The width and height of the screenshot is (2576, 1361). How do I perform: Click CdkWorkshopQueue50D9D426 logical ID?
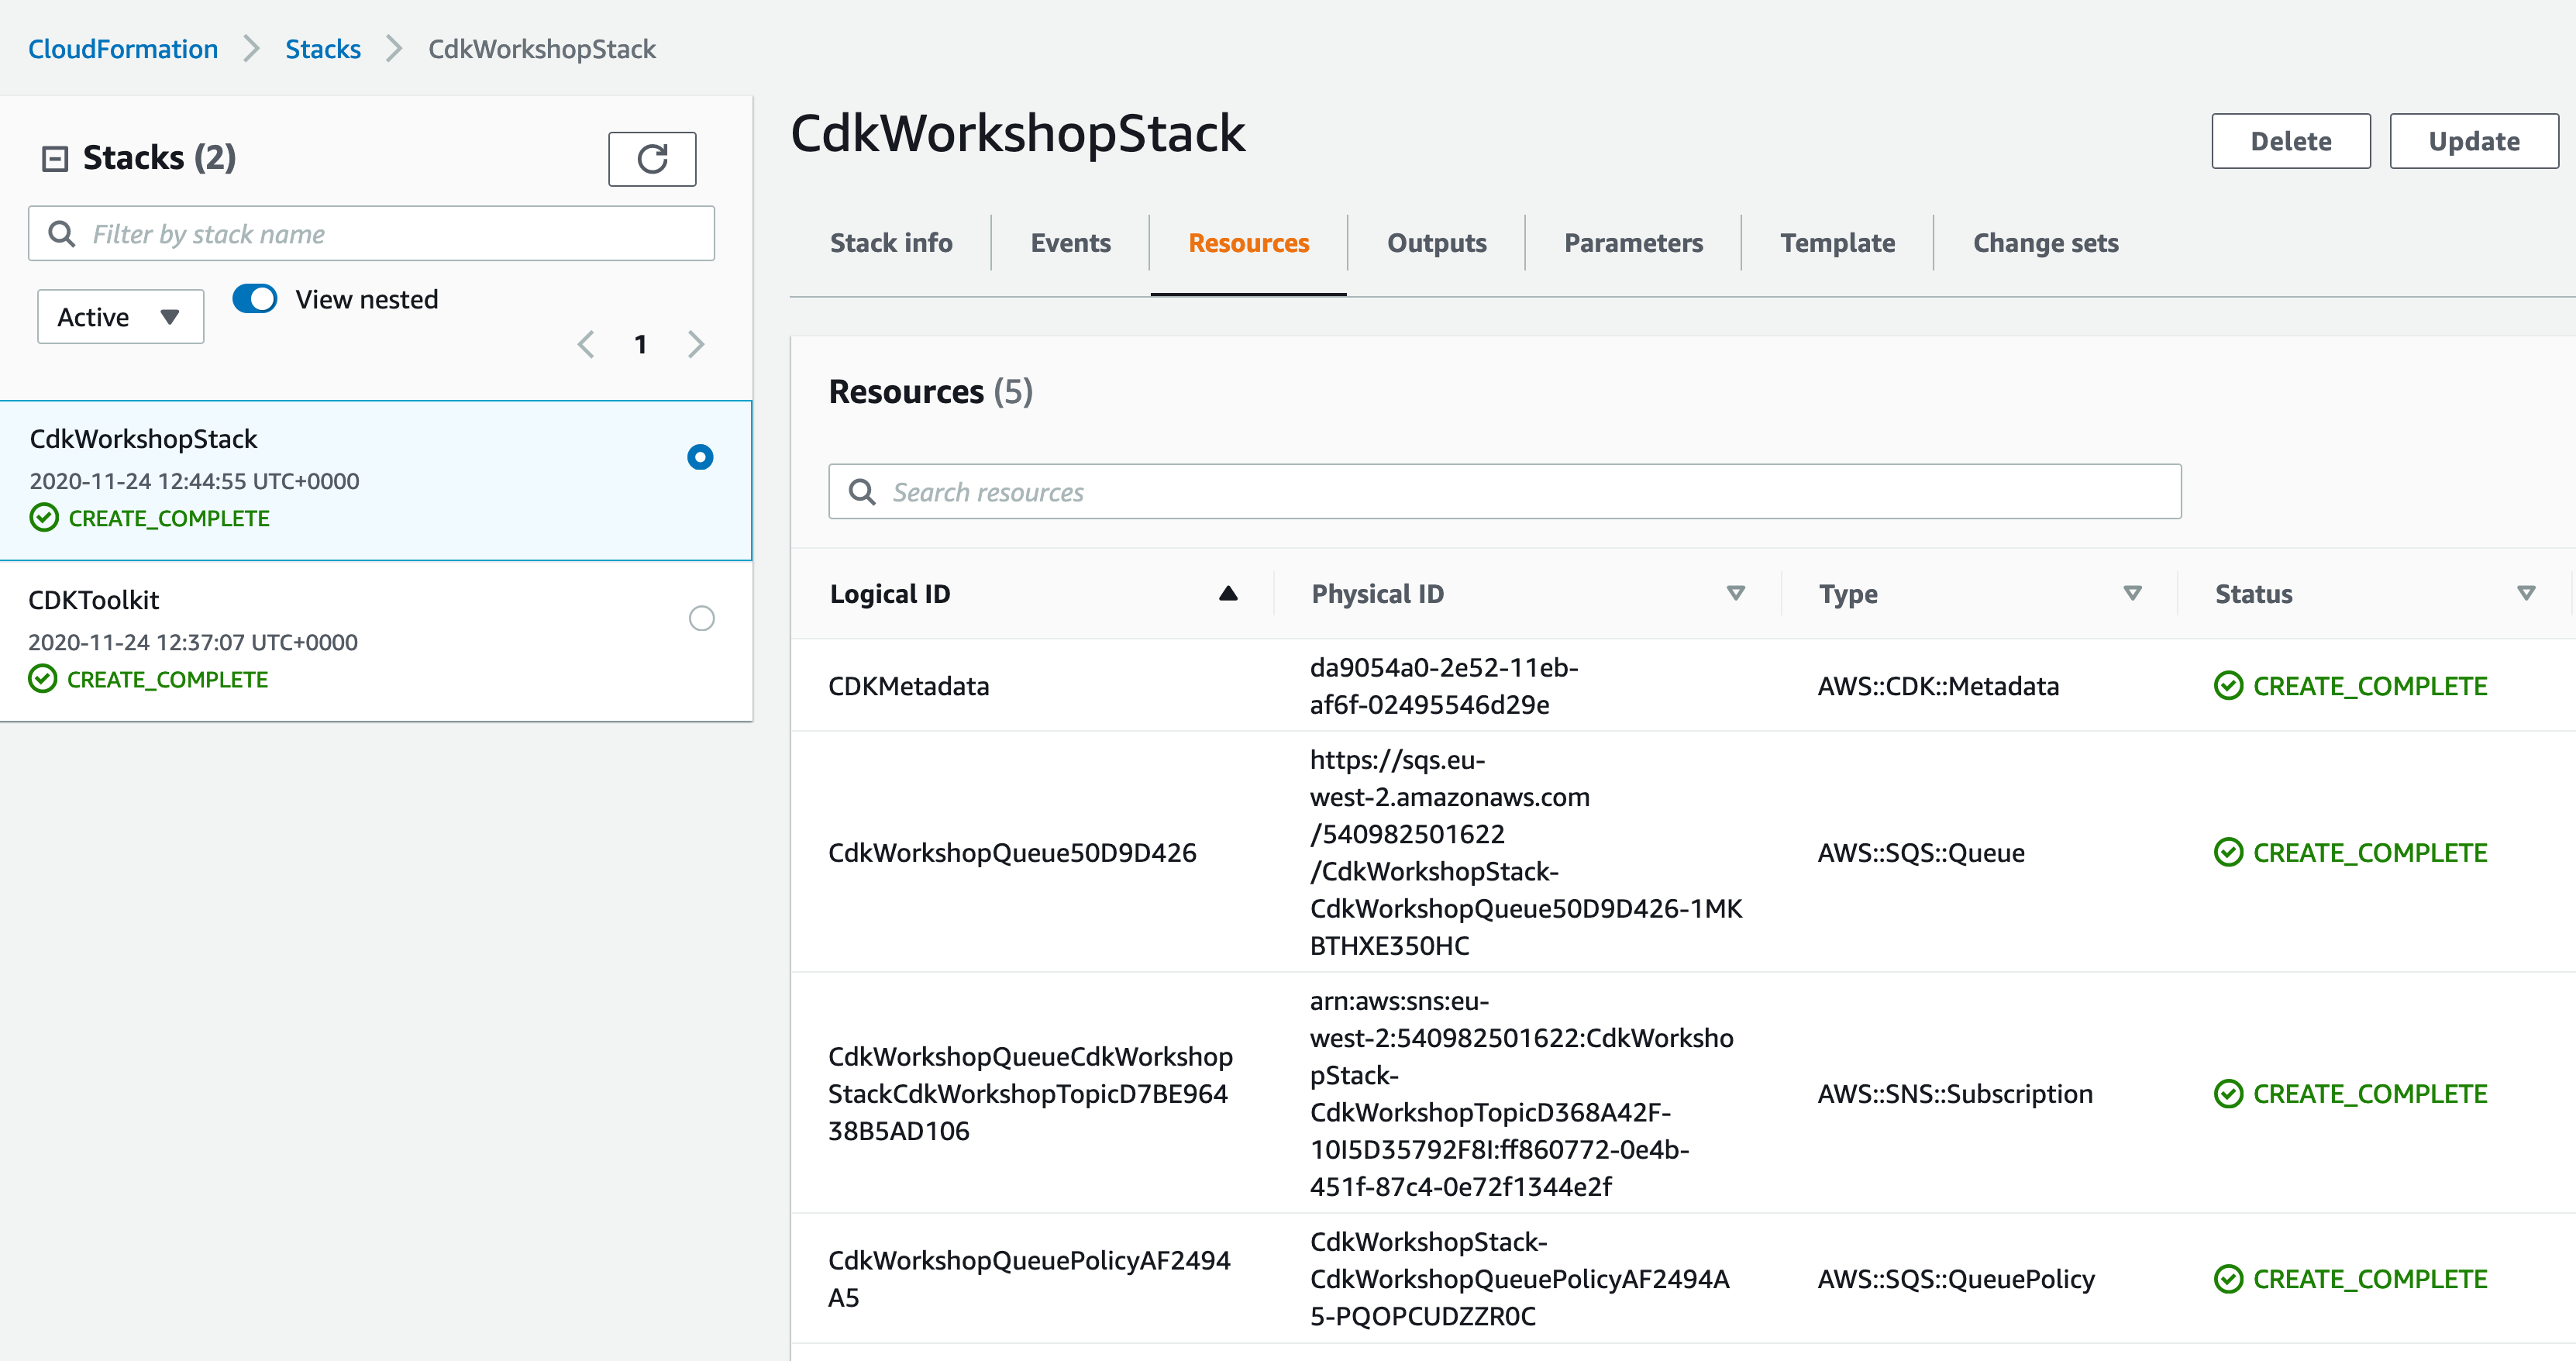pyautogui.click(x=1012, y=853)
